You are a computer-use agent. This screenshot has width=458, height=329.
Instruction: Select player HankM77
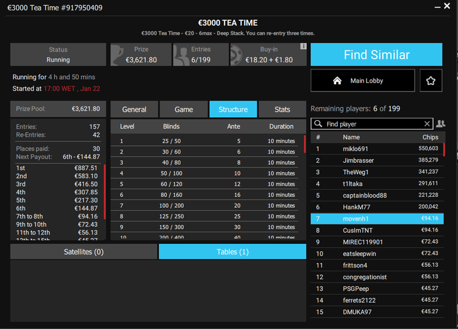point(377,207)
